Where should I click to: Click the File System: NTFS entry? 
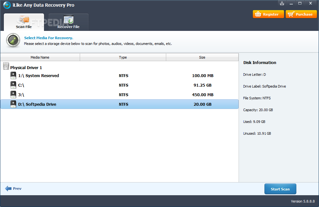[257, 98]
